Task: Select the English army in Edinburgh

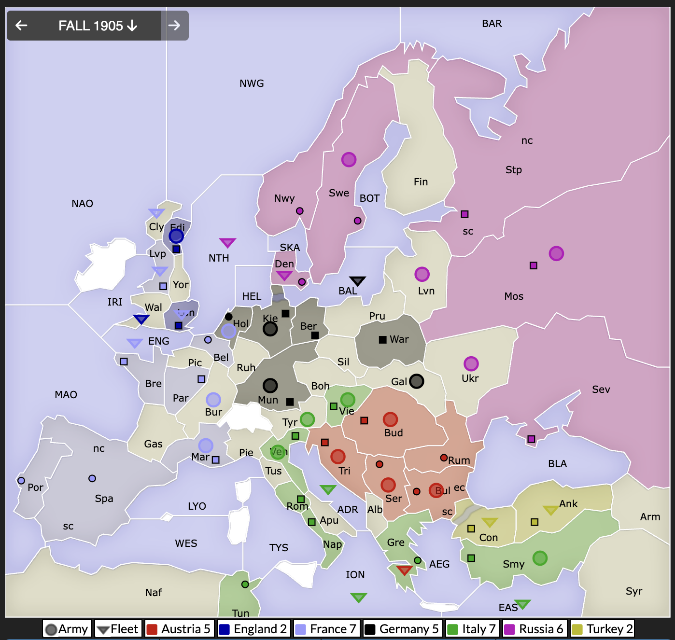Action: click(176, 236)
